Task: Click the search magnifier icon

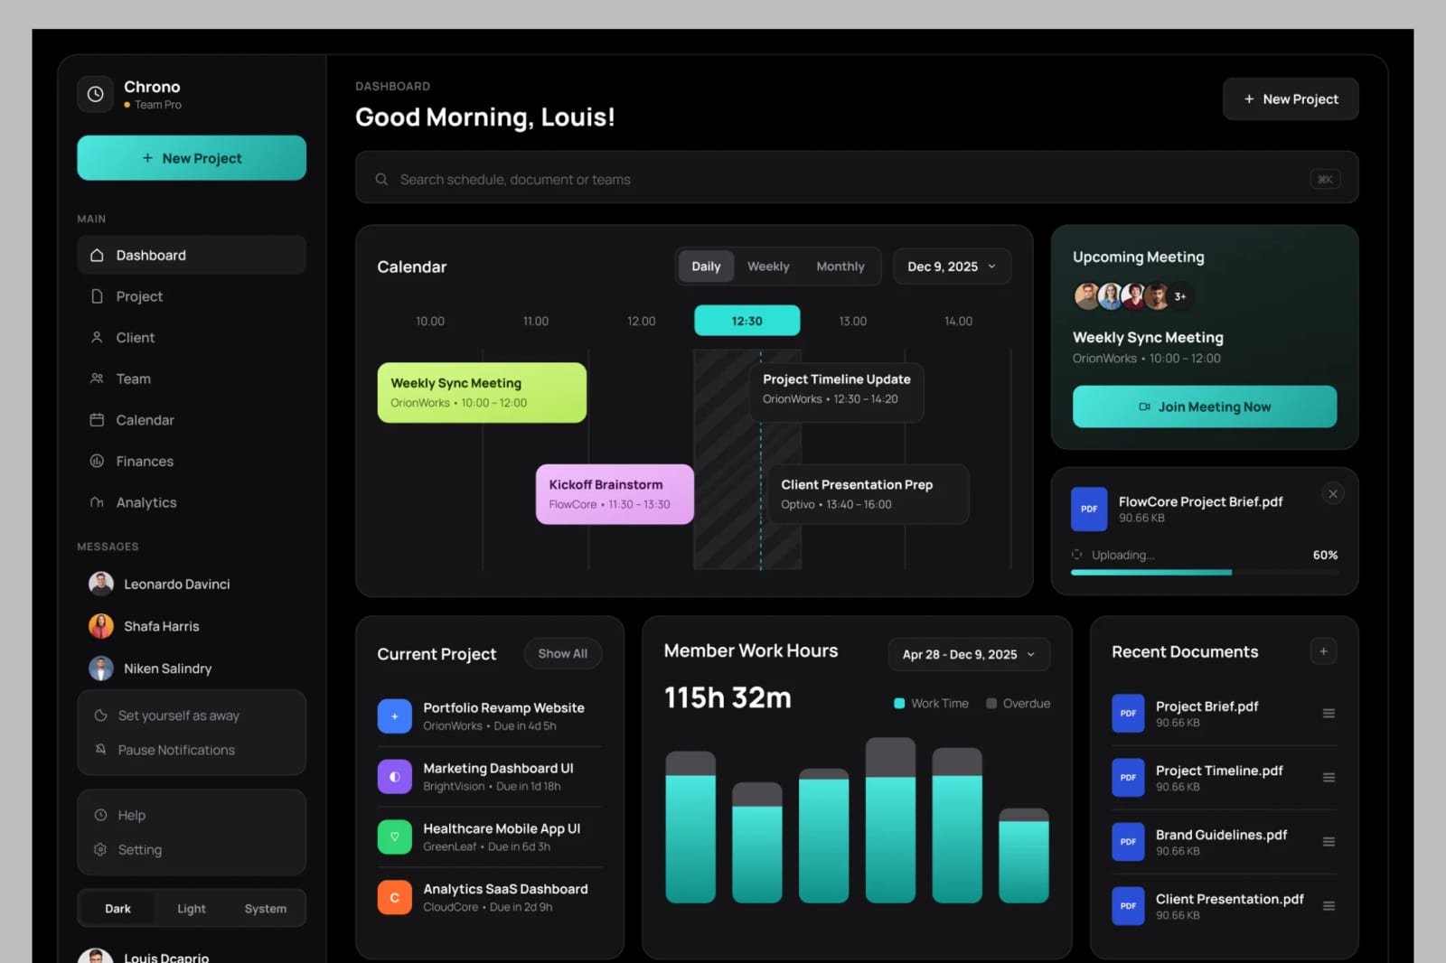Action: [x=381, y=180]
